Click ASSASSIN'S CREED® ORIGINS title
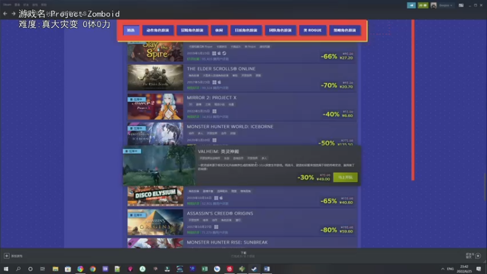Viewport: 487px width, 274px height. pos(220,214)
